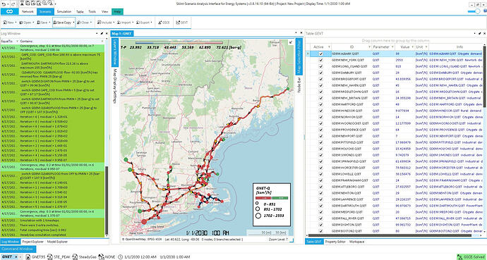
Task: Expand the Layers Window side tab
Action: pyautogui.click(x=114, y=52)
